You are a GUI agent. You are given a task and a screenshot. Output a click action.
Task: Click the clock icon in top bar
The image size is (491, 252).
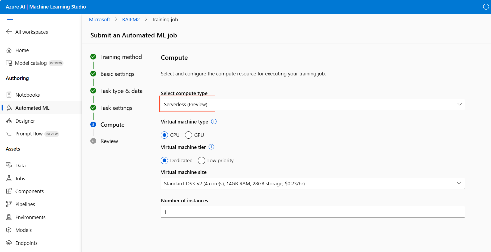pyautogui.click(x=486, y=7)
